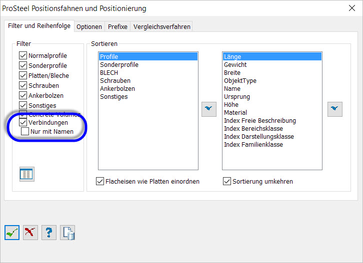Image resolution: width=363 pixels, height=263 pixels.
Task: Toggle Normalprofile filter checkbox
Action: (x=23, y=55)
